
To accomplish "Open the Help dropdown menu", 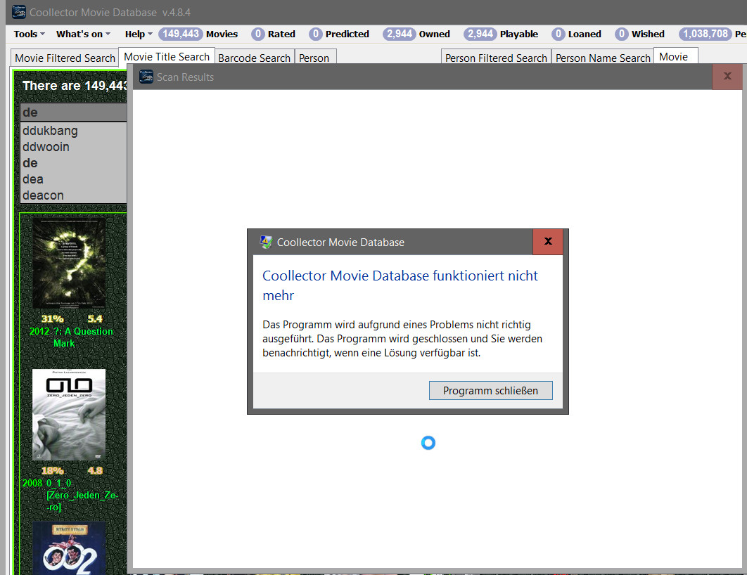I will pos(139,34).
